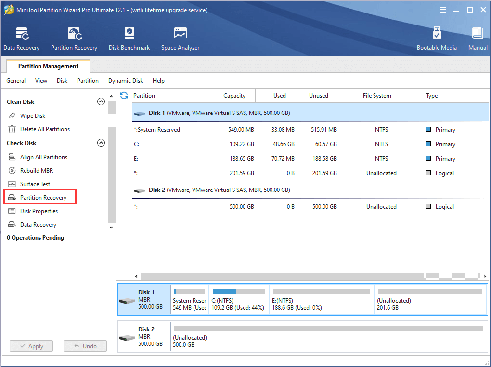Select 500.0 GB Unallocated block in map
The image size is (491, 367).
(x=328, y=336)
